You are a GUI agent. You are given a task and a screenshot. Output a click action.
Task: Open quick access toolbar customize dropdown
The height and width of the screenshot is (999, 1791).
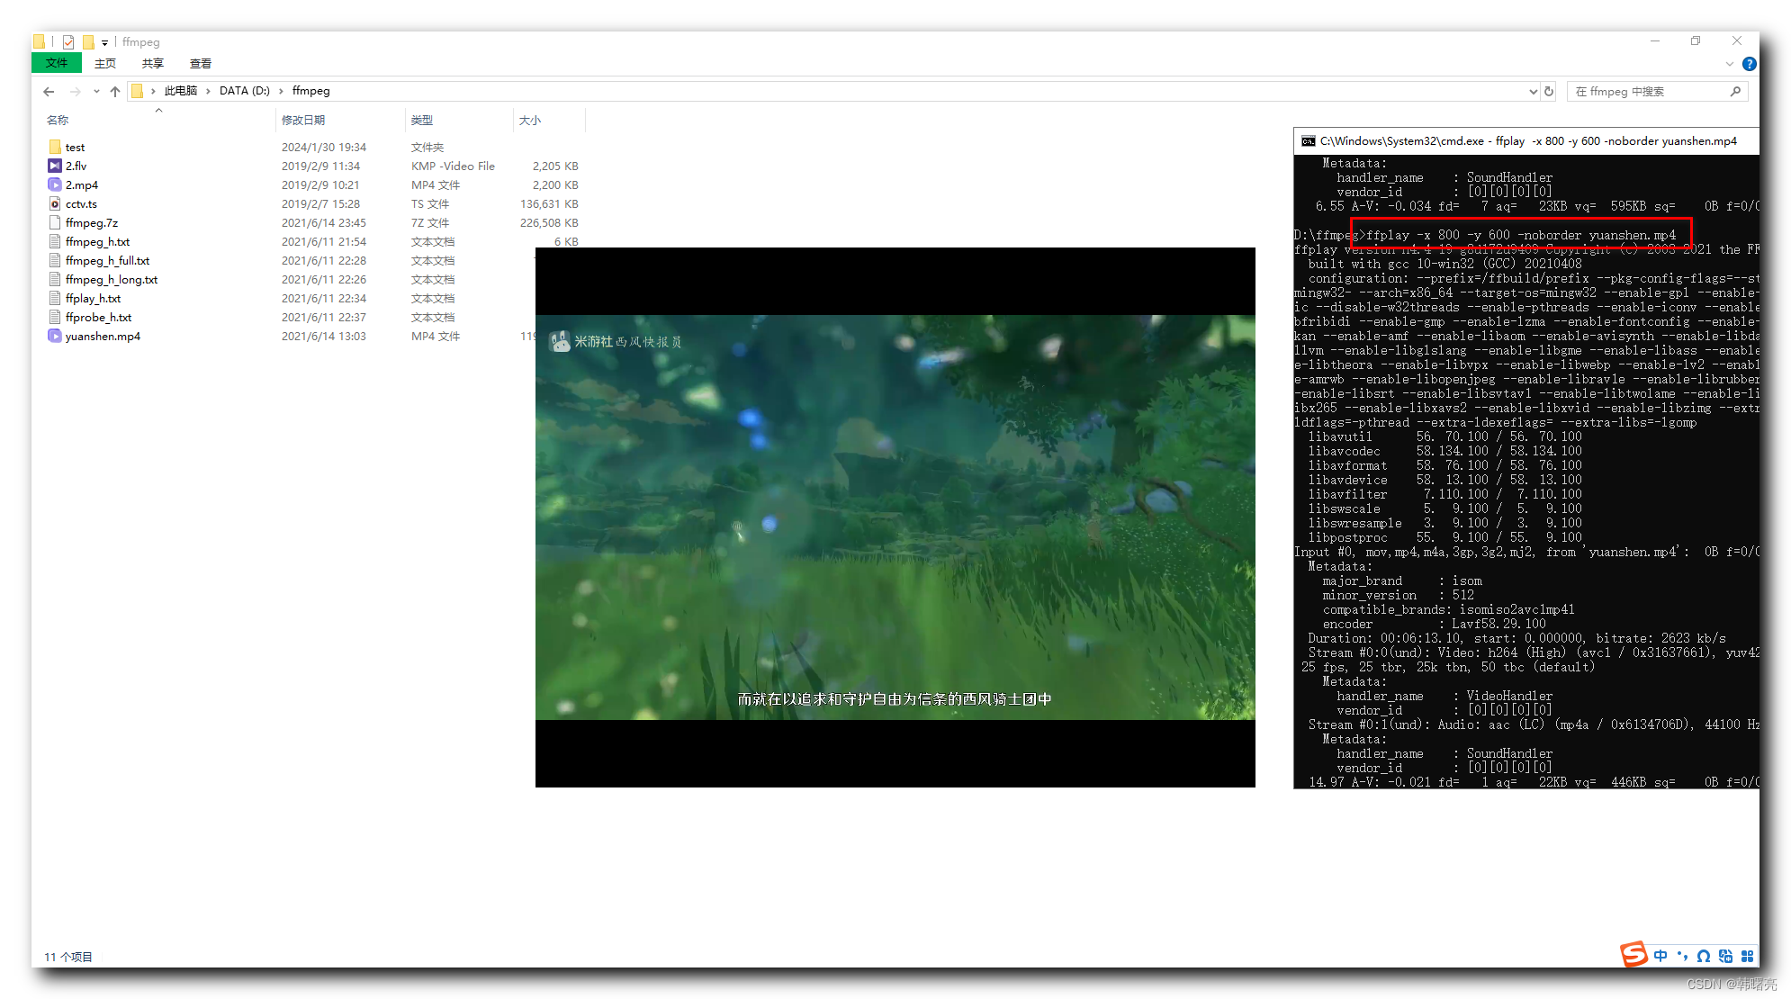[x=105, y=41]
